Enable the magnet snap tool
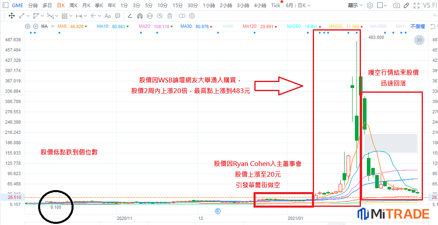Viewport: 438px width, 225px height. (x=140, y=16)
